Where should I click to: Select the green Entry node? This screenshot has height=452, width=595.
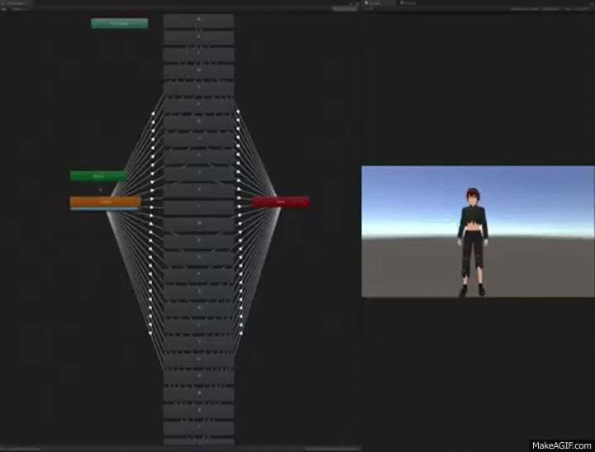click(98, 176)
